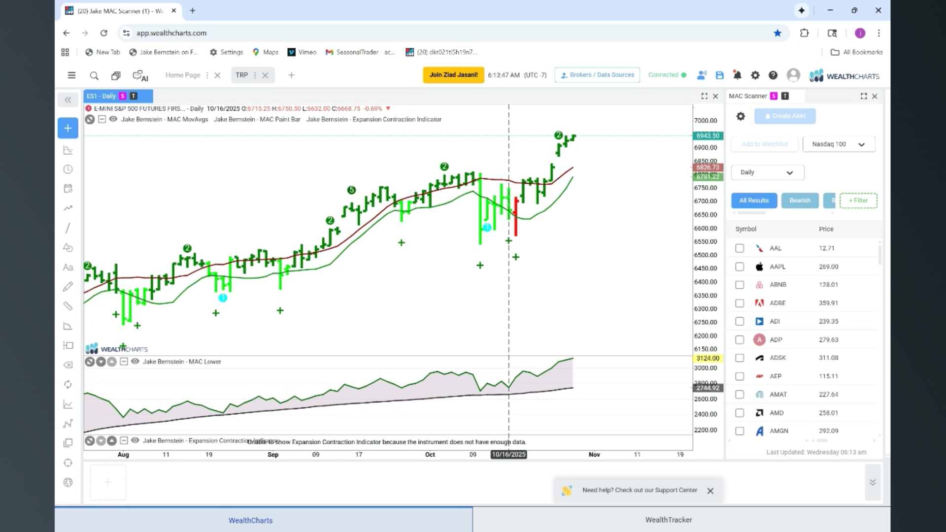The width and height of the screenshot is (946, 532).
Task: Collapse the left drawing toolbar with chevrons
Action: [x=68, y=100]
